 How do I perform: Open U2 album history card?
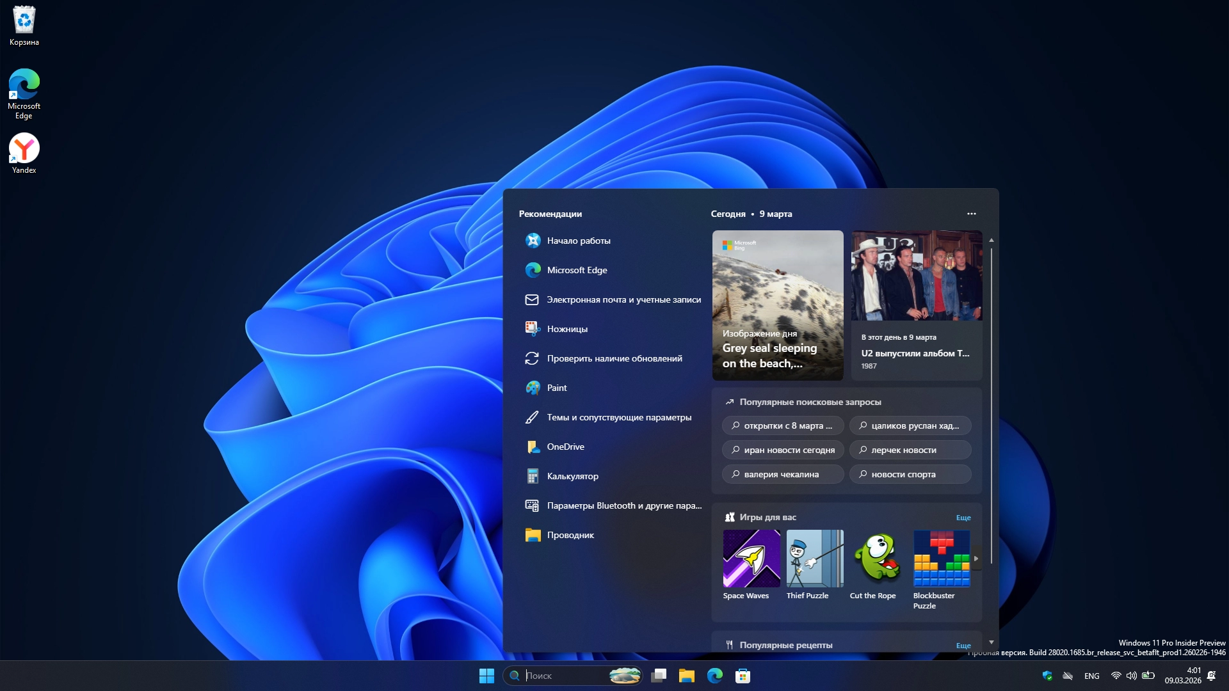916,305
